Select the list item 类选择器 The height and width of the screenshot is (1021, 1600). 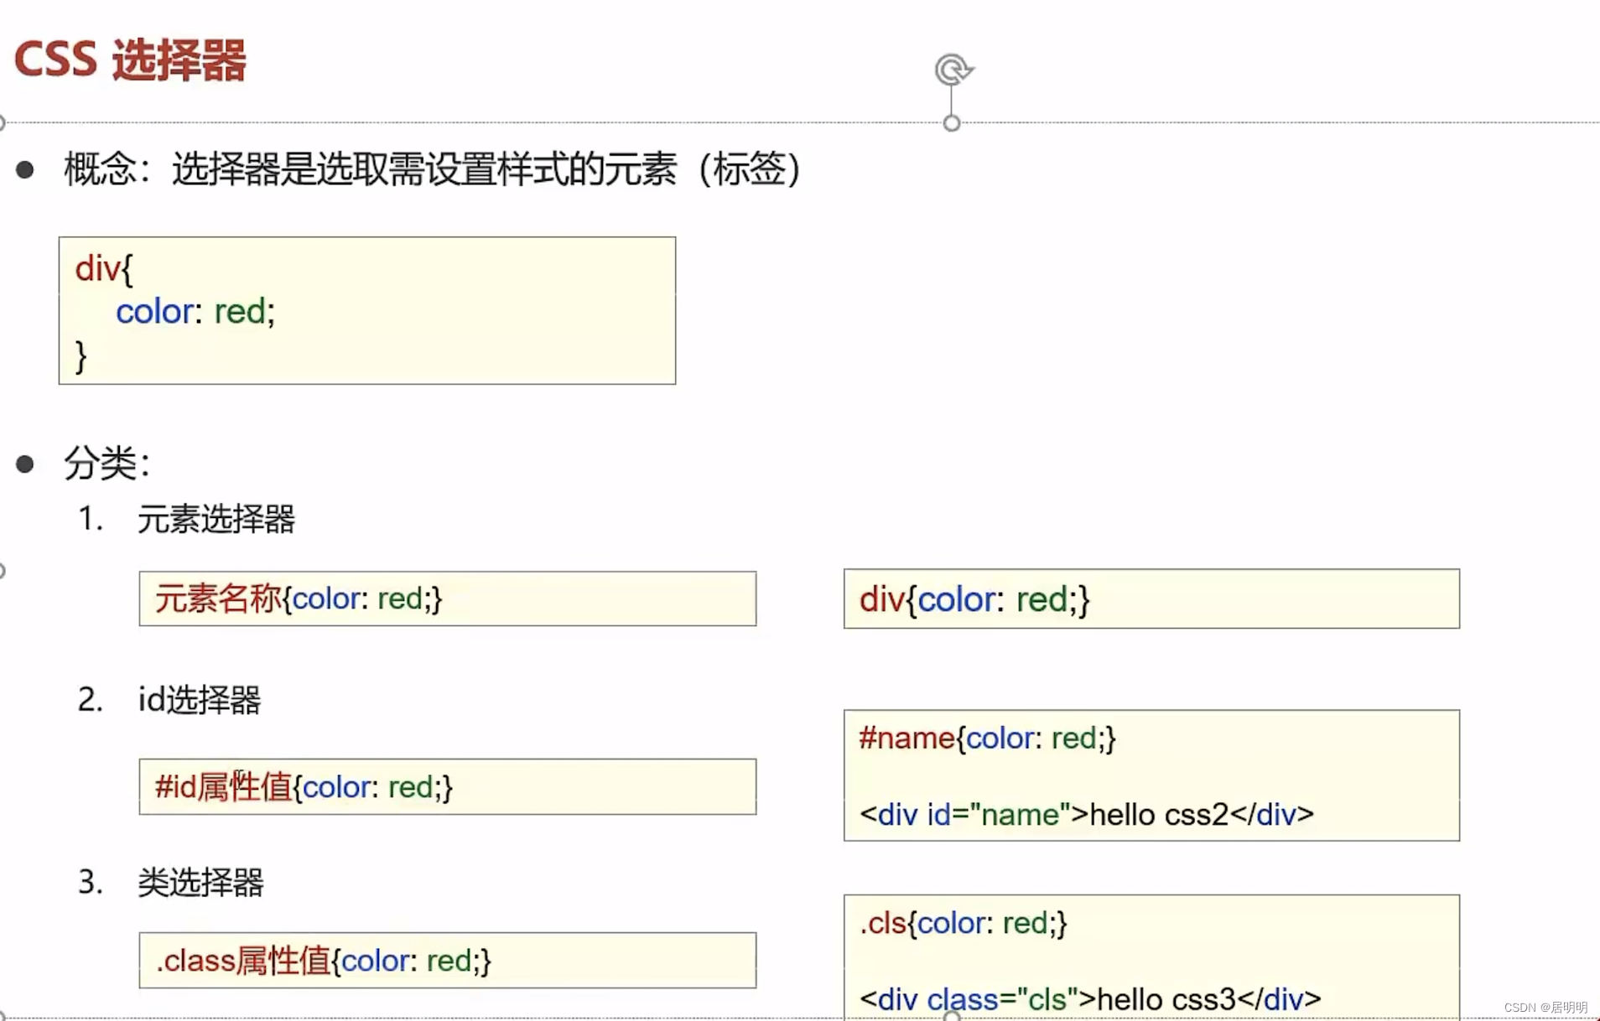tap(202, 883)
